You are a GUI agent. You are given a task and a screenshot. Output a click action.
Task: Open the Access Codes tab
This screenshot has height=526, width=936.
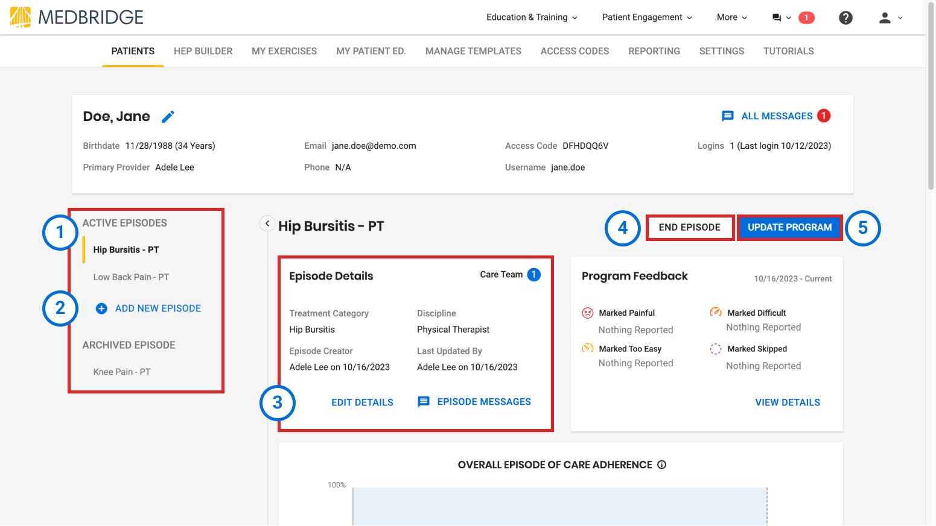[575, 51]
